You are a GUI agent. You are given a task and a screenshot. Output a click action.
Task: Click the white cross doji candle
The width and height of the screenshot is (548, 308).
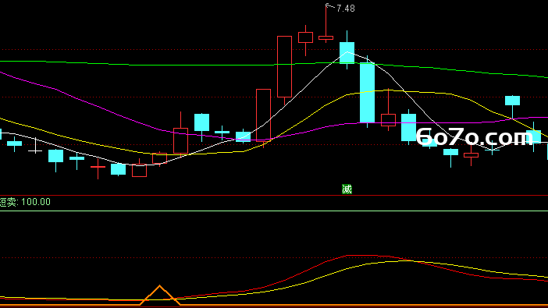tap(35, 150)
